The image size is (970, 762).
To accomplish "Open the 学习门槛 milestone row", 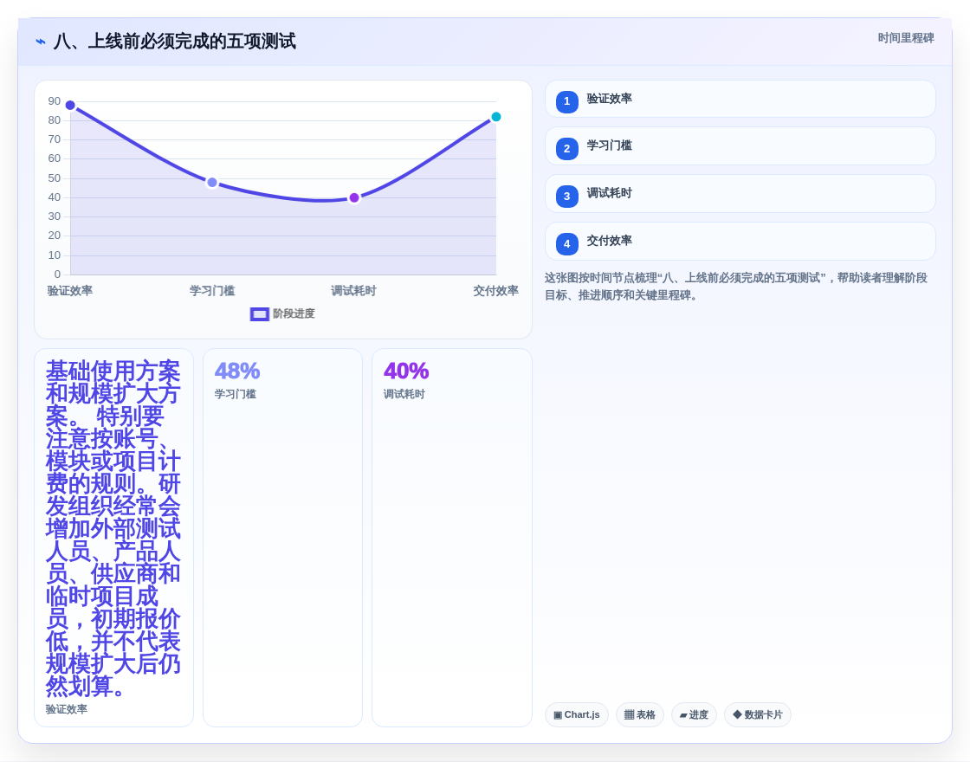I will (x=740, y=146).
